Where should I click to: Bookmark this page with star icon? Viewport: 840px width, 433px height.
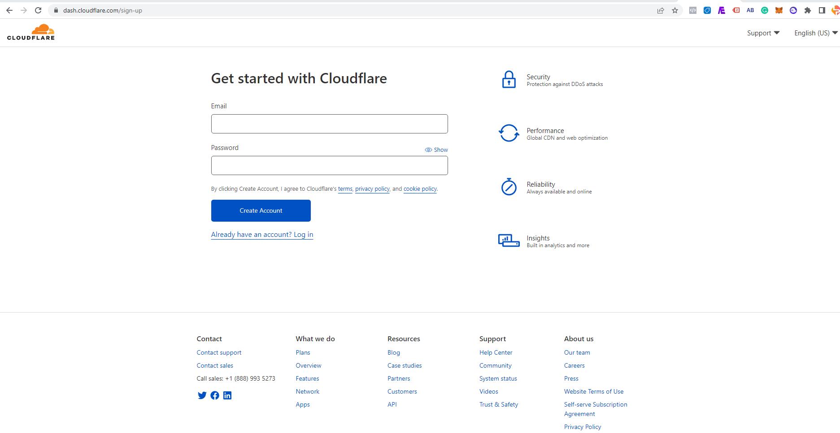(675, 10)
